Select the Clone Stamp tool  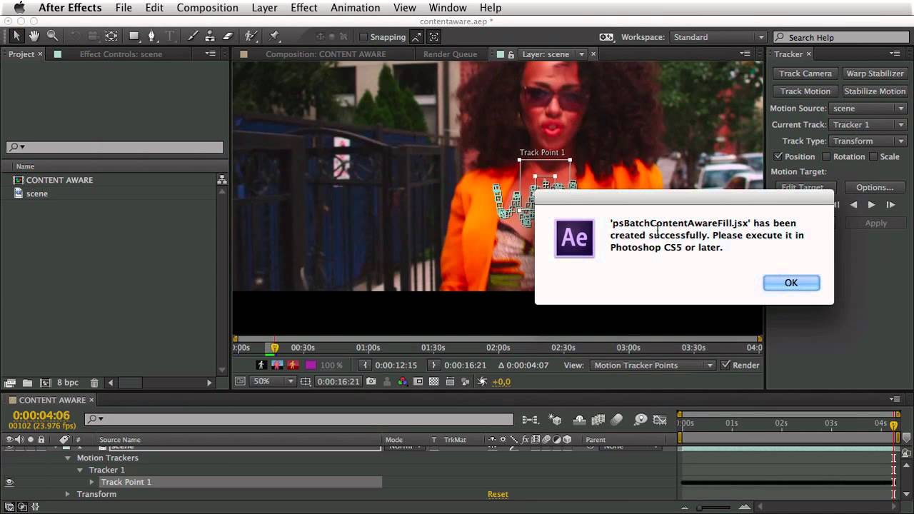click(x=210, y=36)
